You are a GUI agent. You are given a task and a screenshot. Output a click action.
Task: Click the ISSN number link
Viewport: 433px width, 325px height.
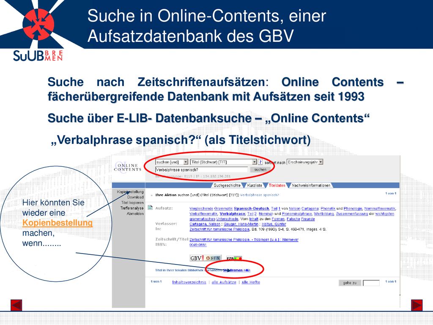tap(198, 245)
